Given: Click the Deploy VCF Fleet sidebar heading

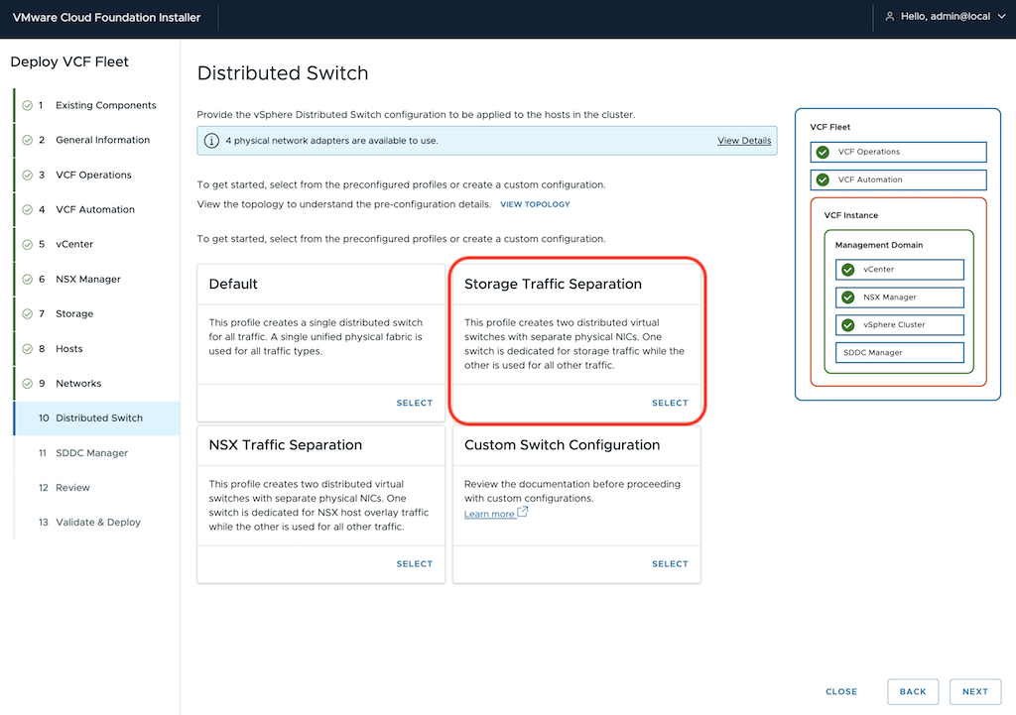Looking at the screenshot, I should (69, 62).
